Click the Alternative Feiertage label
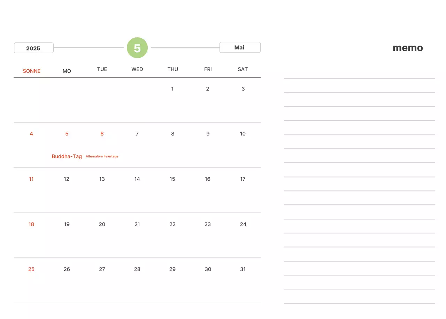The height and width of the screenshot is (319, 446). coord(102,156)
